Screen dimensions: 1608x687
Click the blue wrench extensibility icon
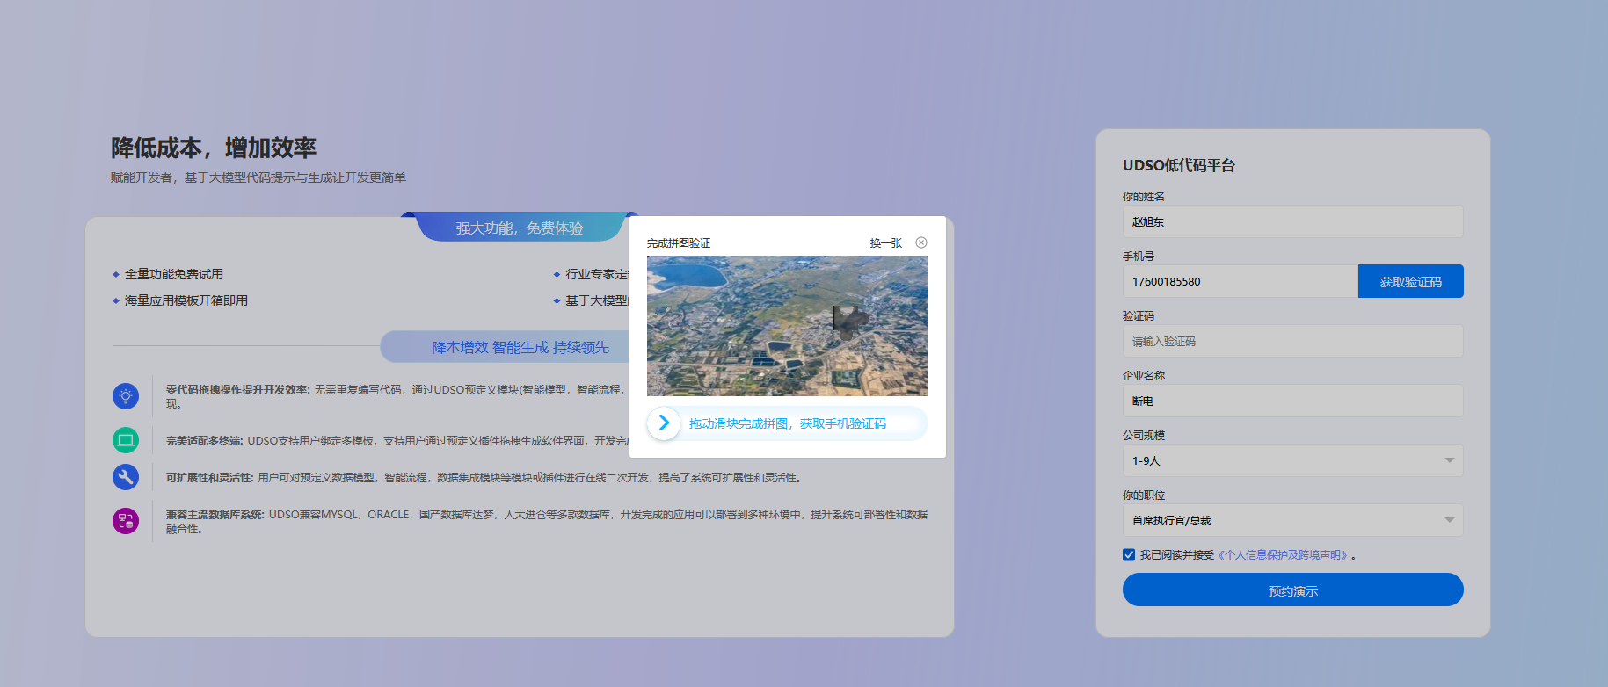click(126, 477)
